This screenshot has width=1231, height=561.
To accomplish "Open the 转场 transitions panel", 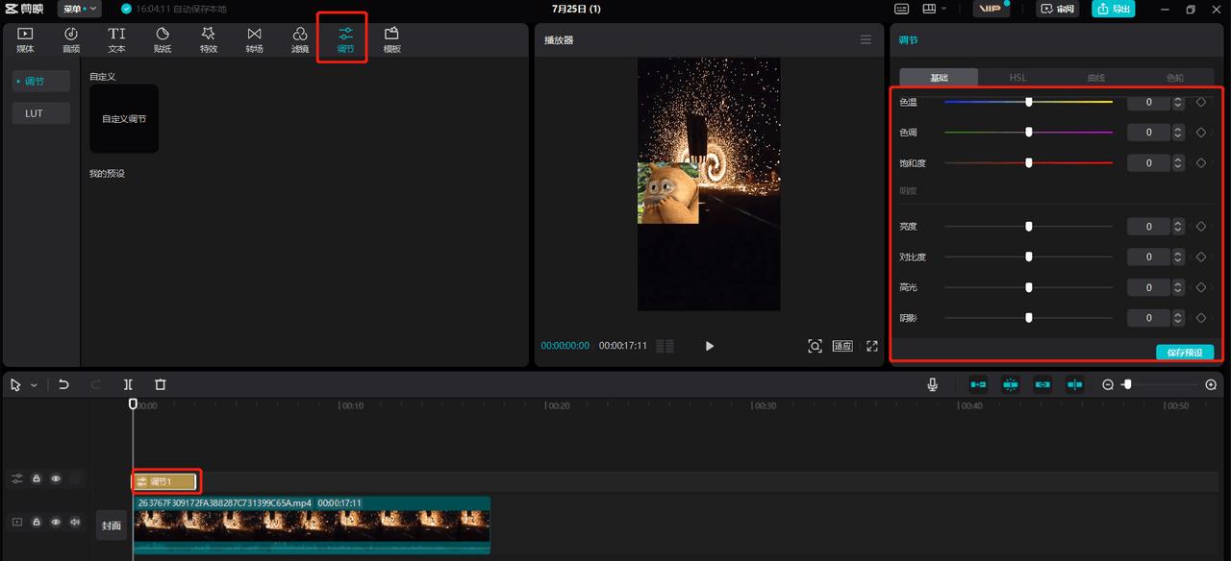I will [x=254, y=40].
